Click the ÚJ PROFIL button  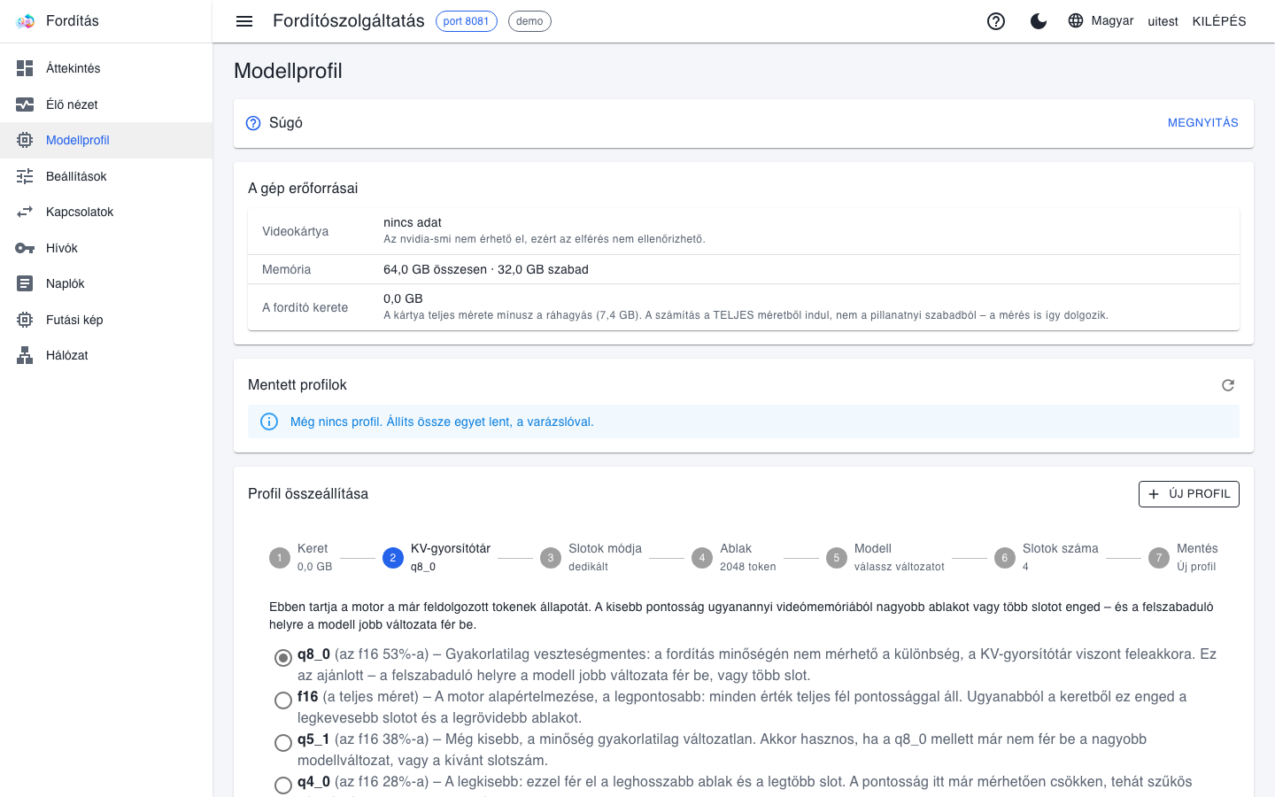(x=1188, y=494)
